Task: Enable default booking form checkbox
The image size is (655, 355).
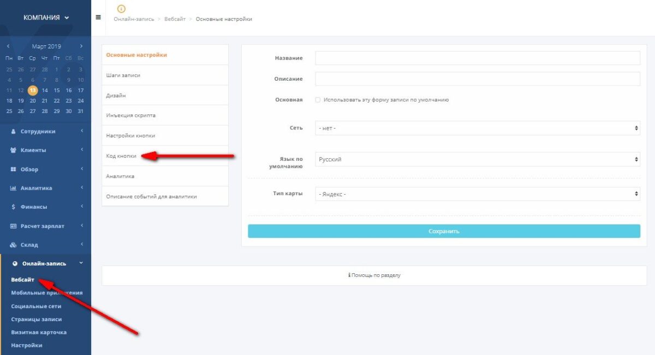Action: click(x=318, y=100)
